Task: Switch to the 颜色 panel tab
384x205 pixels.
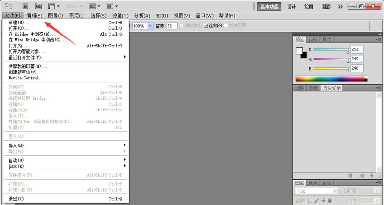Action: (299, 40)
